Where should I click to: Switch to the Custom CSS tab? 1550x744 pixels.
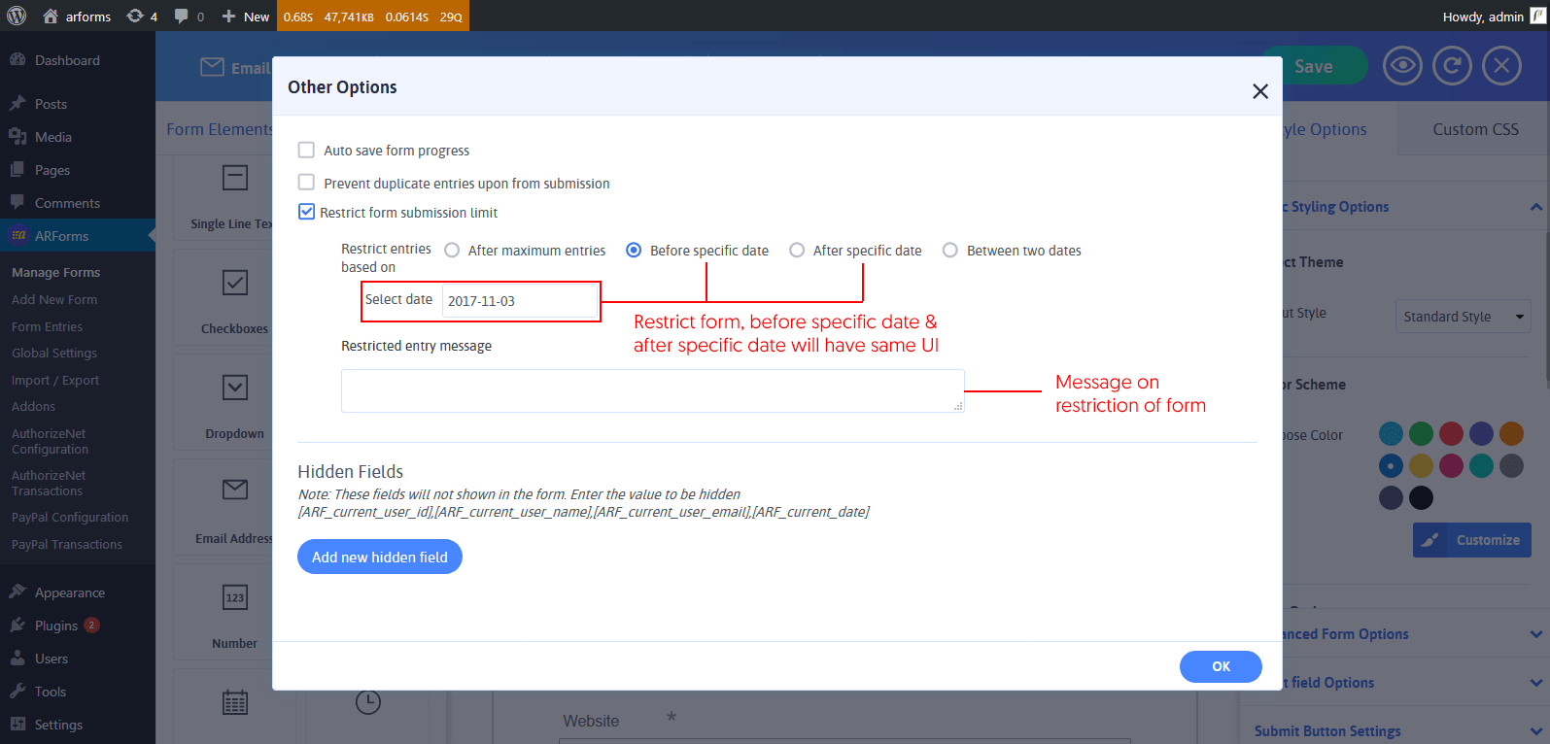pyautogui.click(x=1475, y=129)
